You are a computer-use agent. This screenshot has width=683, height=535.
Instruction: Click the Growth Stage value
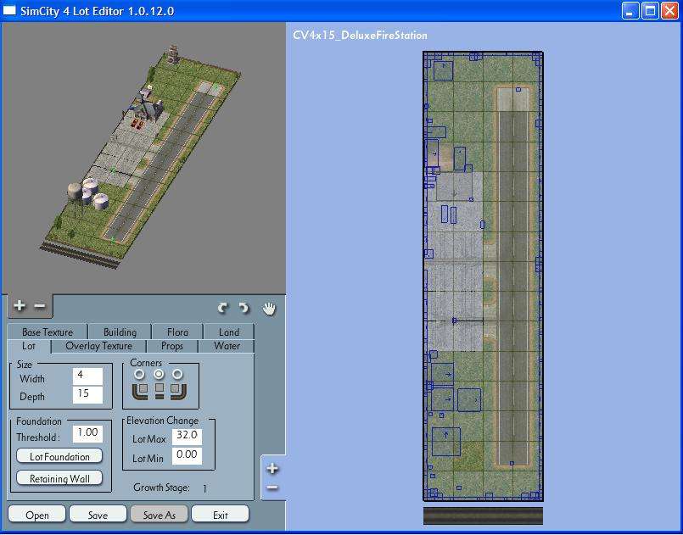204,489
